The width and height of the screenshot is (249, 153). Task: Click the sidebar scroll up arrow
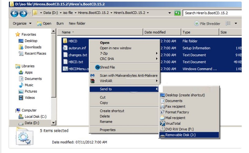click(54, 31)
